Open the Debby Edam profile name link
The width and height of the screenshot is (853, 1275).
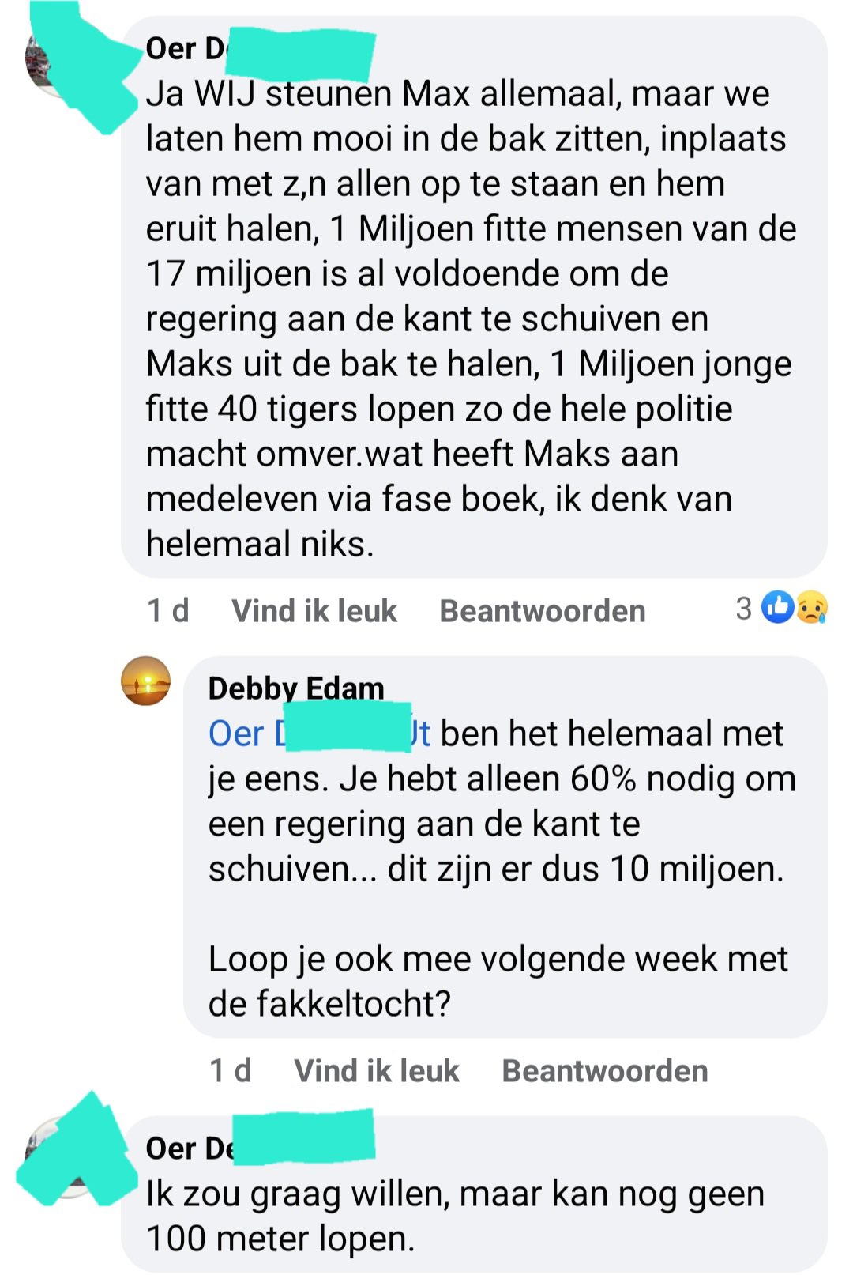click(296, 688)
